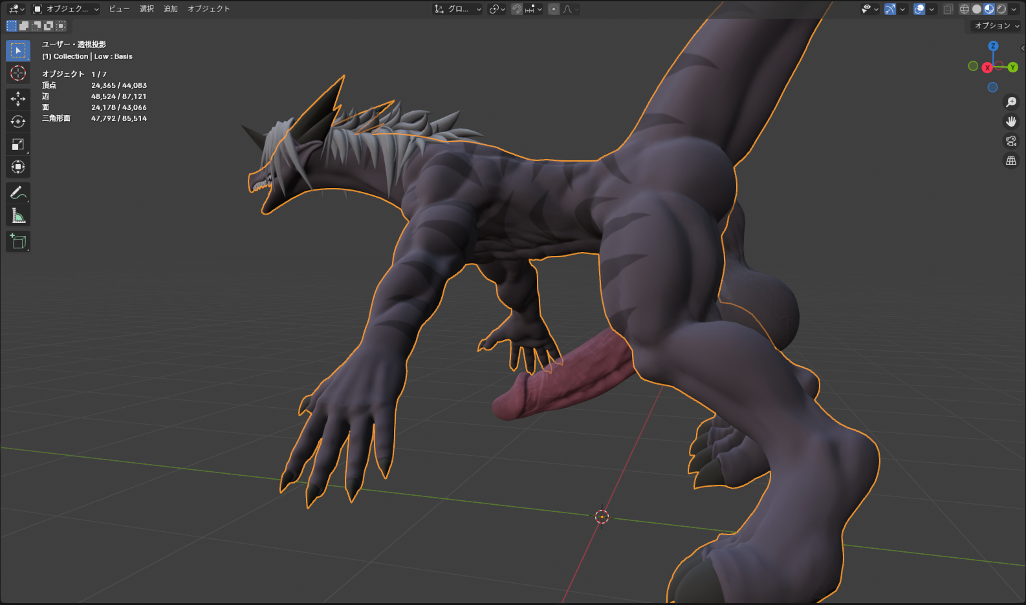Activate the Annotate pencil tool

pos(18,193)
